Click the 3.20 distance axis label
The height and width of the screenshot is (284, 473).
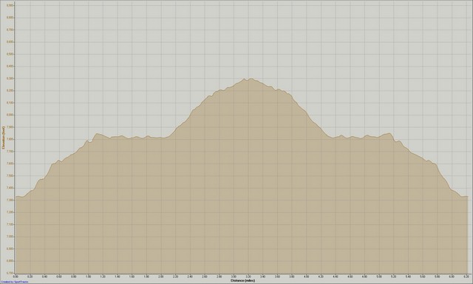tap(248, 277)
